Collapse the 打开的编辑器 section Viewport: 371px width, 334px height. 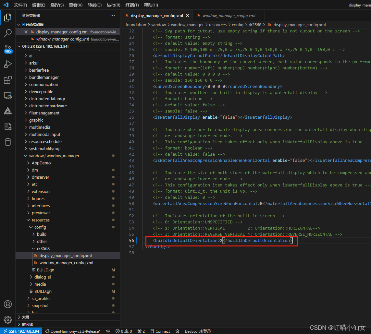(x=68, y=25)
